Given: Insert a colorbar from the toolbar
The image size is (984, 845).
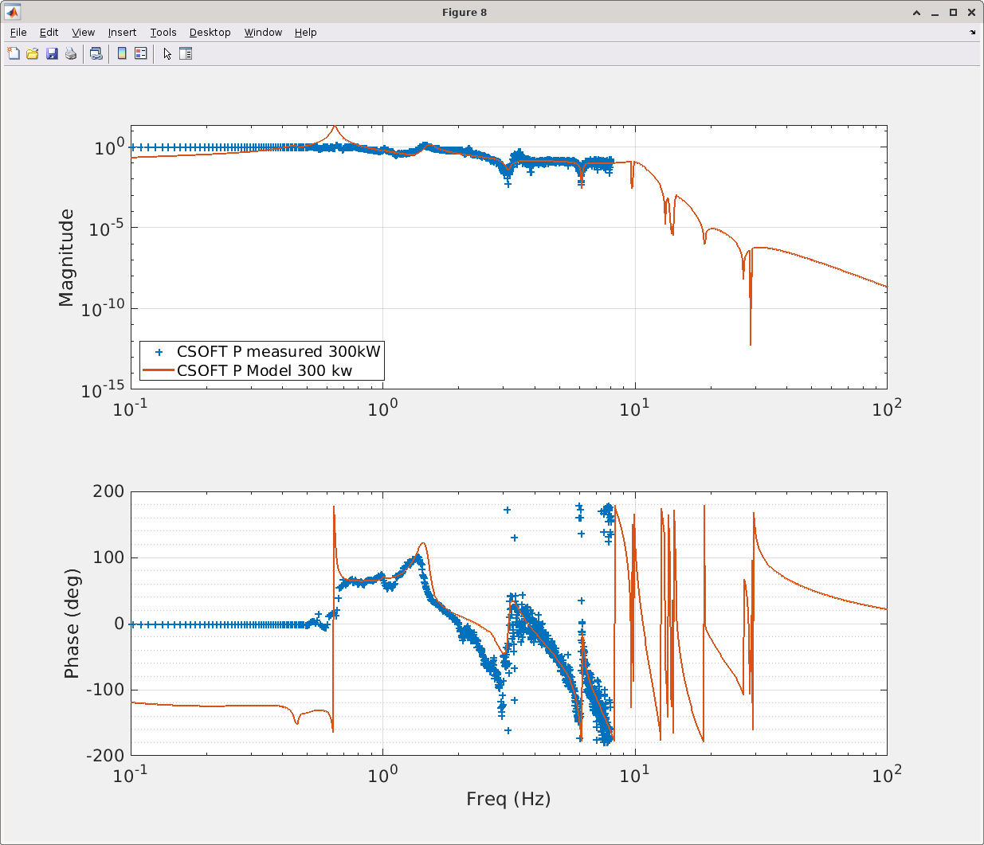Looking at the screenshot, I should (x=122, y=54).
